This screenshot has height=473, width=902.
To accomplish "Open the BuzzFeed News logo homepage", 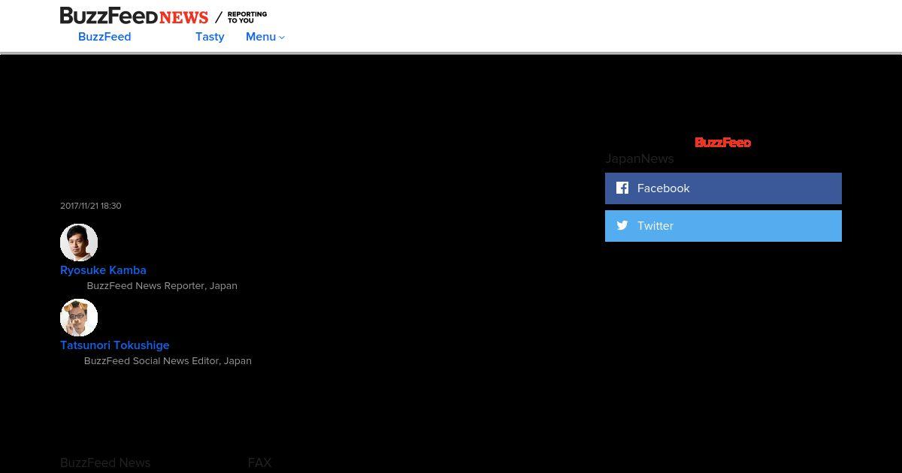I will [135, 16].
